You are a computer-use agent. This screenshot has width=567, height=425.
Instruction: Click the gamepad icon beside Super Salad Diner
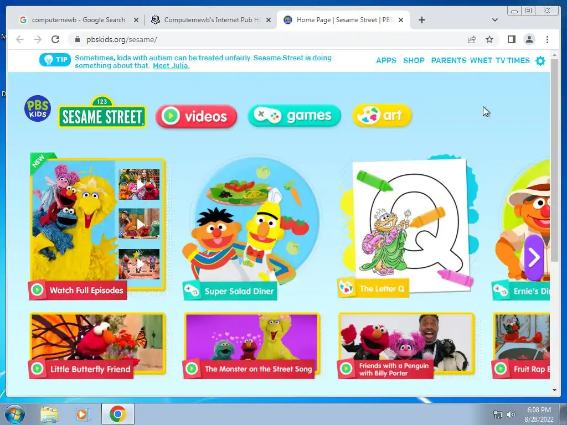coord(192,291)
